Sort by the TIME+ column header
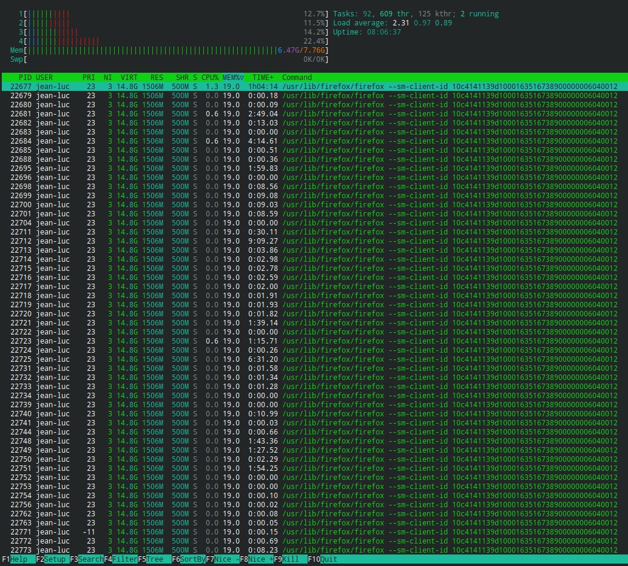The width and height of the screenshot is (628, 566). tap(263, 77)
